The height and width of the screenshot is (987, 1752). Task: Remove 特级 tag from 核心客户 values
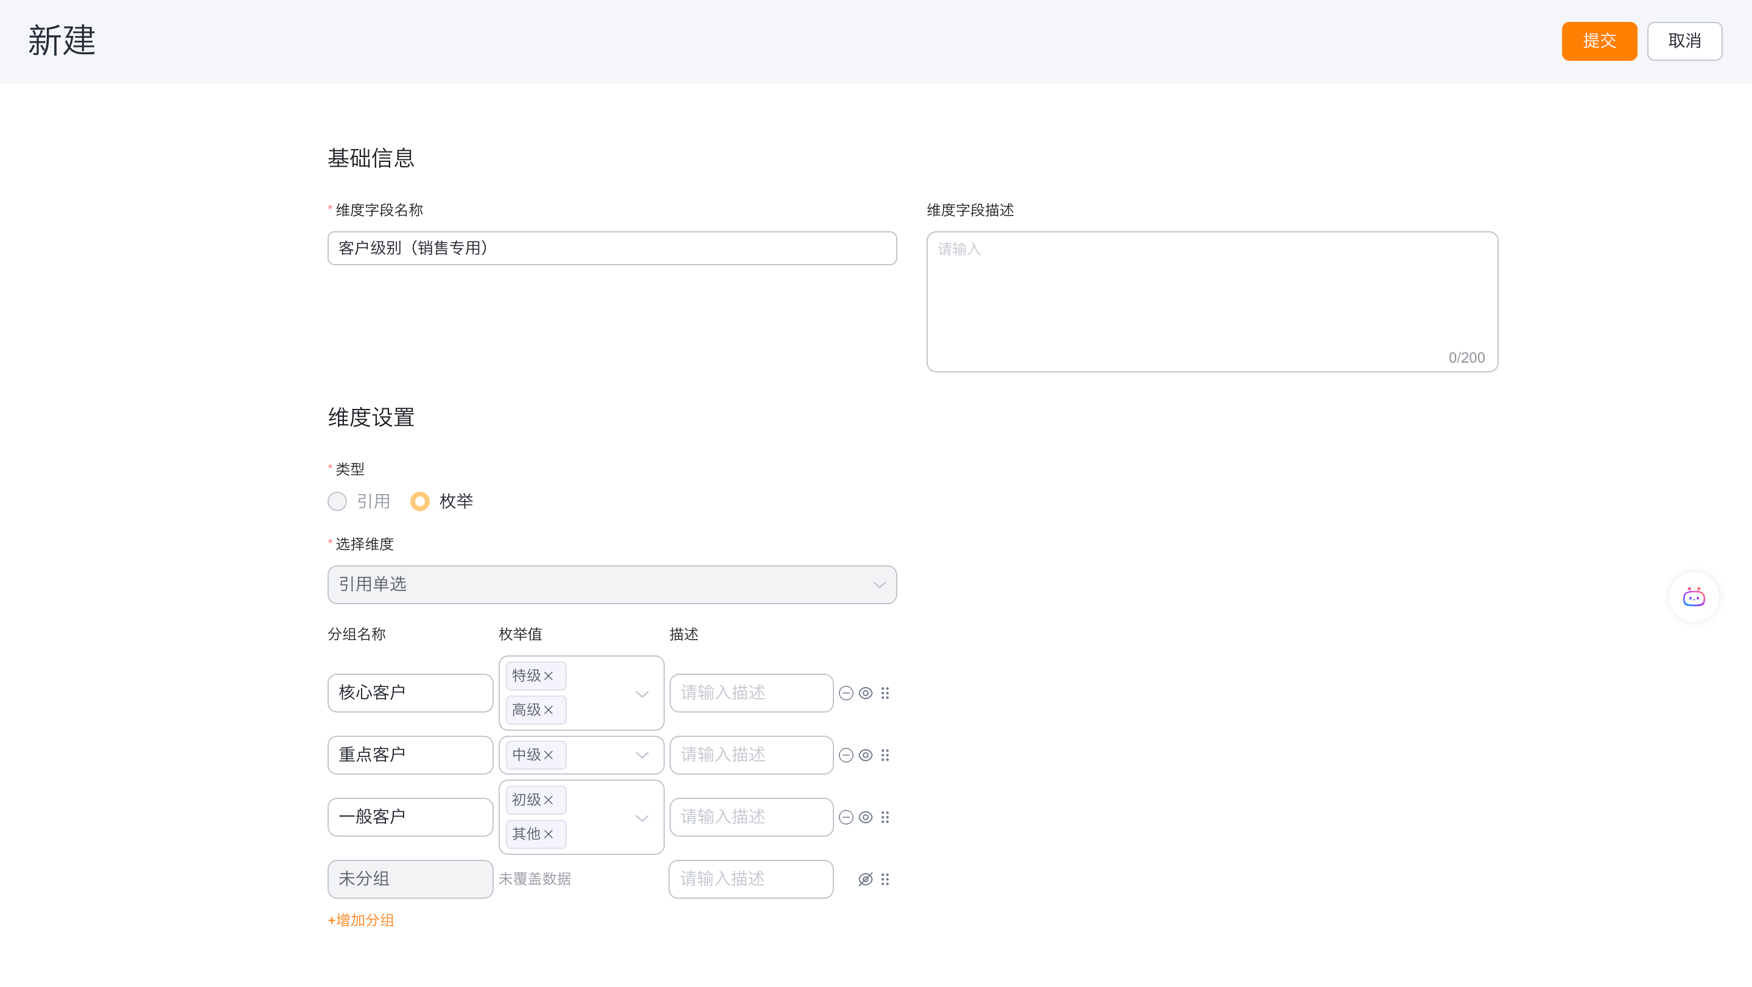coord(549,676)
